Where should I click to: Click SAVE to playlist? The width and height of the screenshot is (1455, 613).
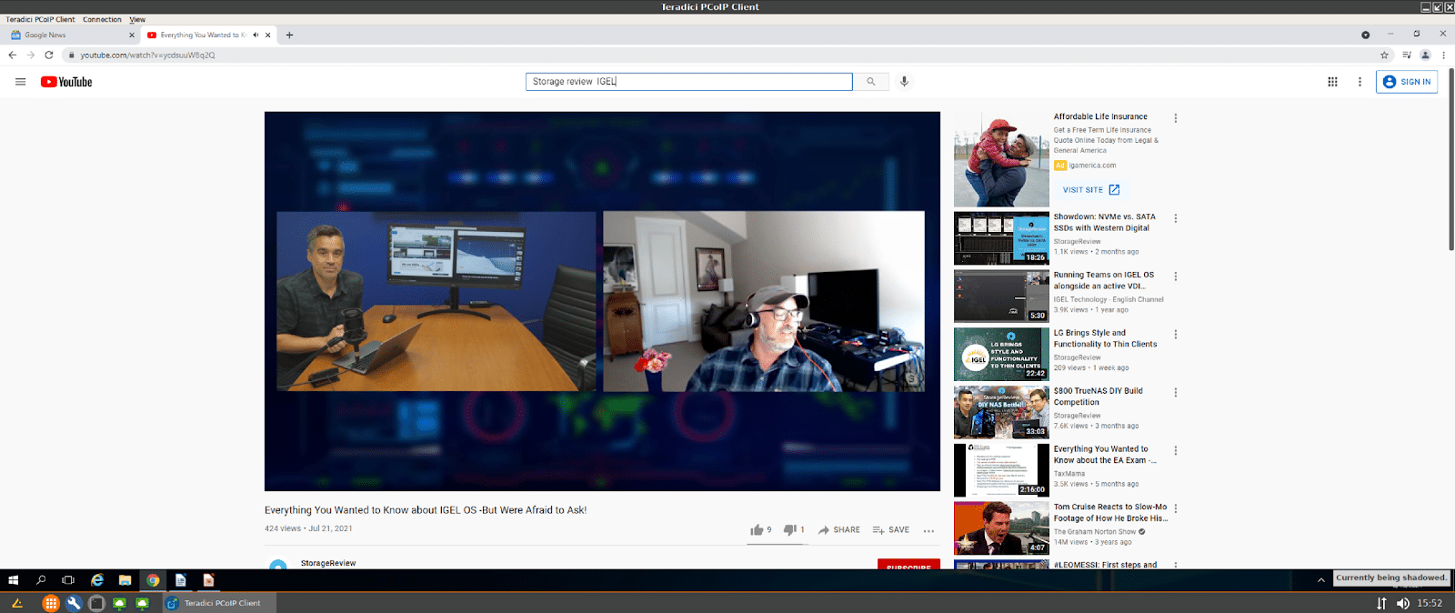coord(890,529)
